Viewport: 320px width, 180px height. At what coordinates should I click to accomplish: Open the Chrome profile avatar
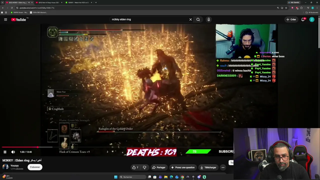312,8
